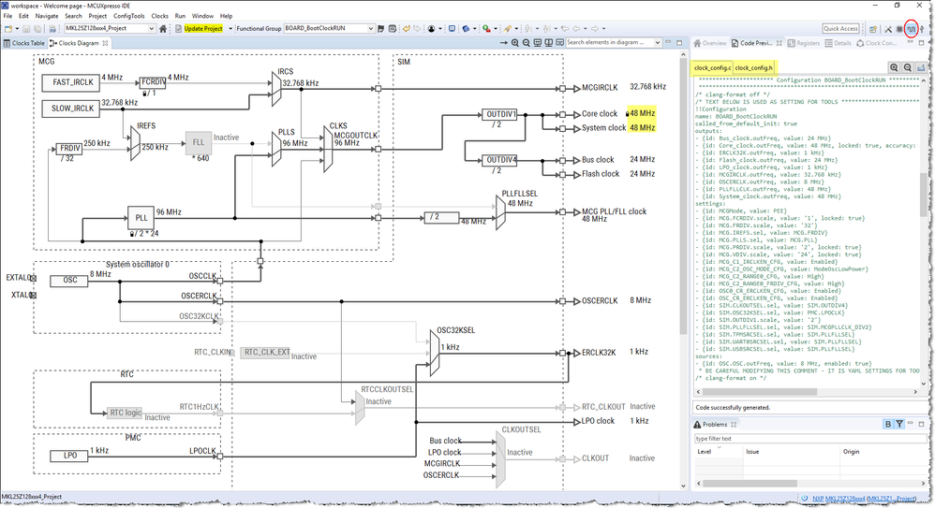Zoom out the code preview panel
The height and width of the screenshot is (508, 935).
coord(908,67)
